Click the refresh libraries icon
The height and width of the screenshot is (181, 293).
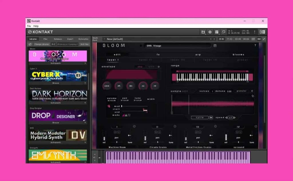click(x=30, y=44)
